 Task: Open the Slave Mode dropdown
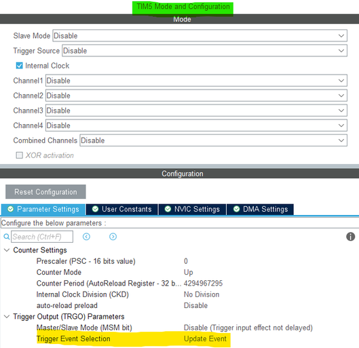[200, 36]
